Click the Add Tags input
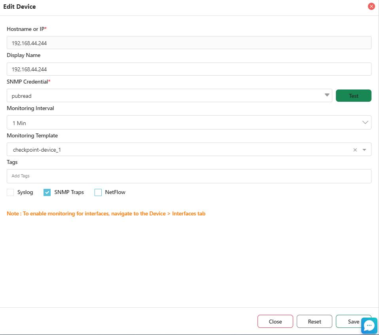 point(189,176)
